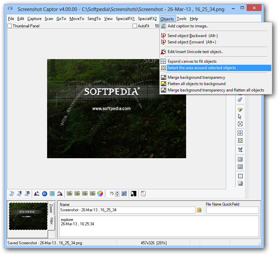The width and height of the screenshot is (279, 255).
Task: Click the drop shadow square icon
Action: click(x=240, y=183)
